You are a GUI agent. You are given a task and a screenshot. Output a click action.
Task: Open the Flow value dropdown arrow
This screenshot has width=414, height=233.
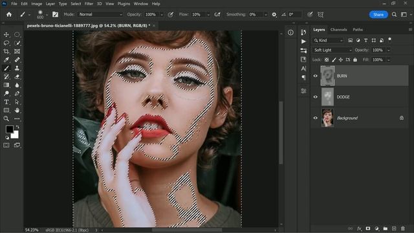[x=208, y=15]
